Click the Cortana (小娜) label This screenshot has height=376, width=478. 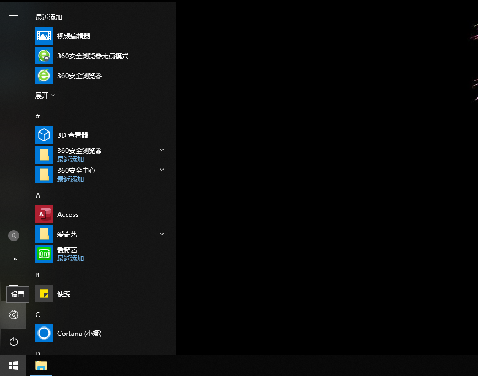pyautogui.click(x=79, y=334)
